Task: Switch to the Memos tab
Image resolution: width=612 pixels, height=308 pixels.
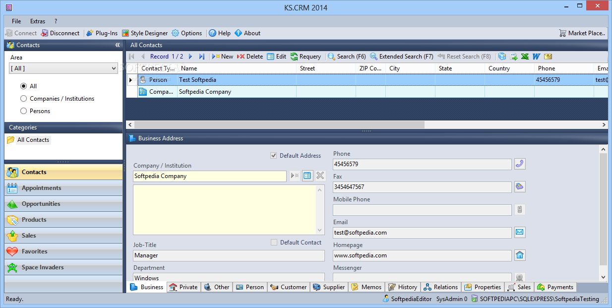Action: (x=367, y=287)
